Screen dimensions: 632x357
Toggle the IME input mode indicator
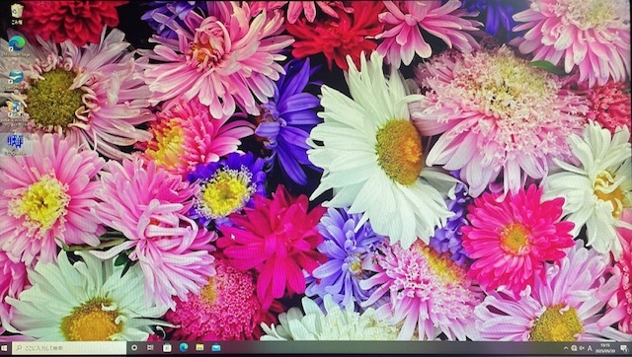coord(591,348)
